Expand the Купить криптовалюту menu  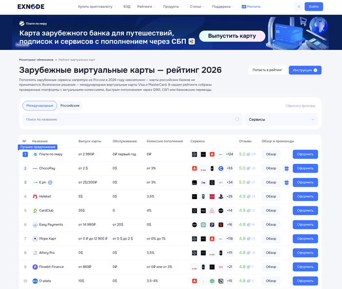pyautogui.click(x=96, y=7)
